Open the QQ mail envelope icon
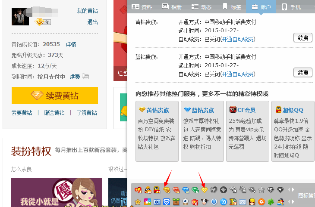Image resolution: width=315 pixels, height=207 pixels. click(243, 202)
